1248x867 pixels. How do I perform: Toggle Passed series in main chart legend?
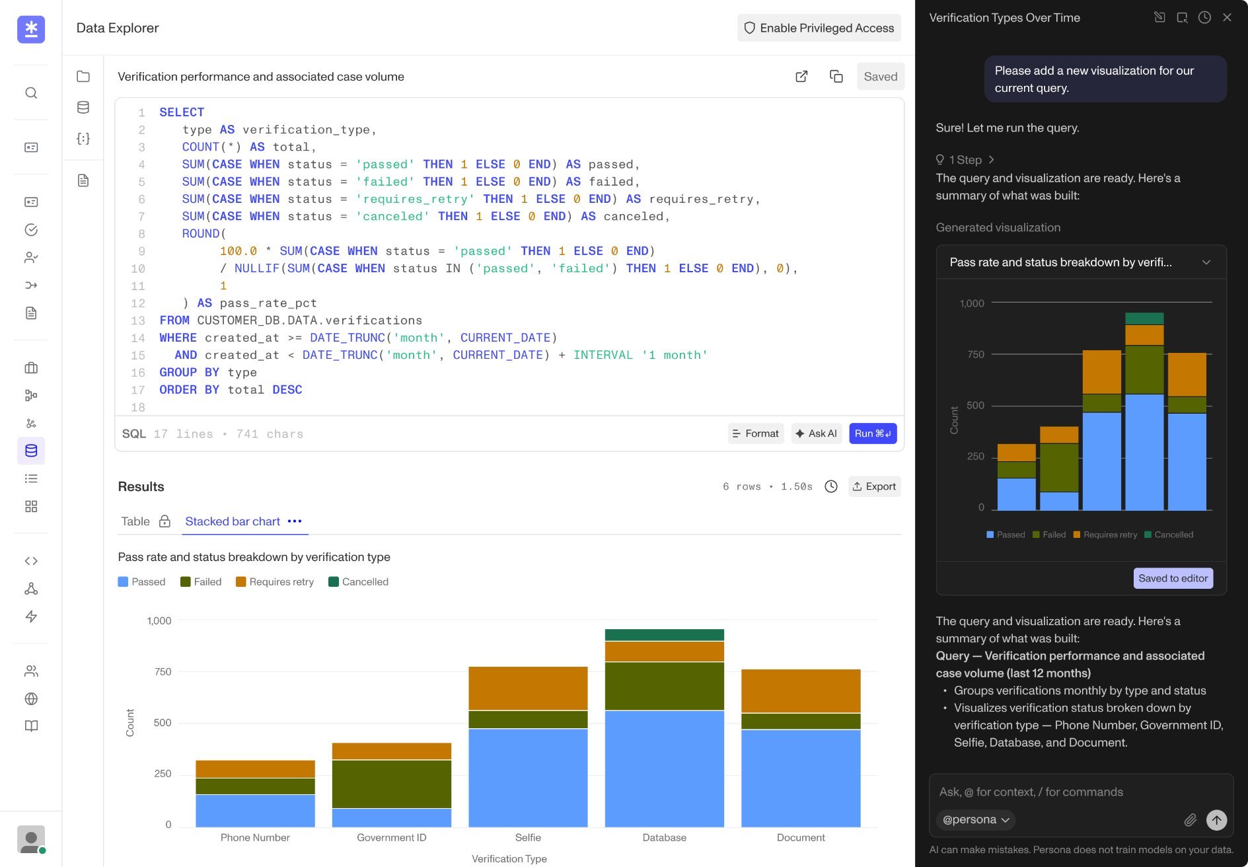click(x=141, y=582)
